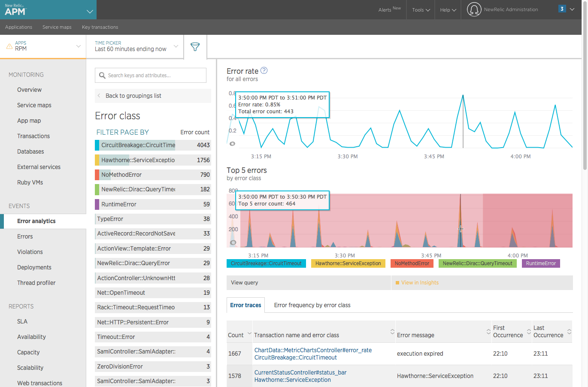
Task: Open ChartData::MetricChartsController#error_rate trace link
Action: (313, 350)
